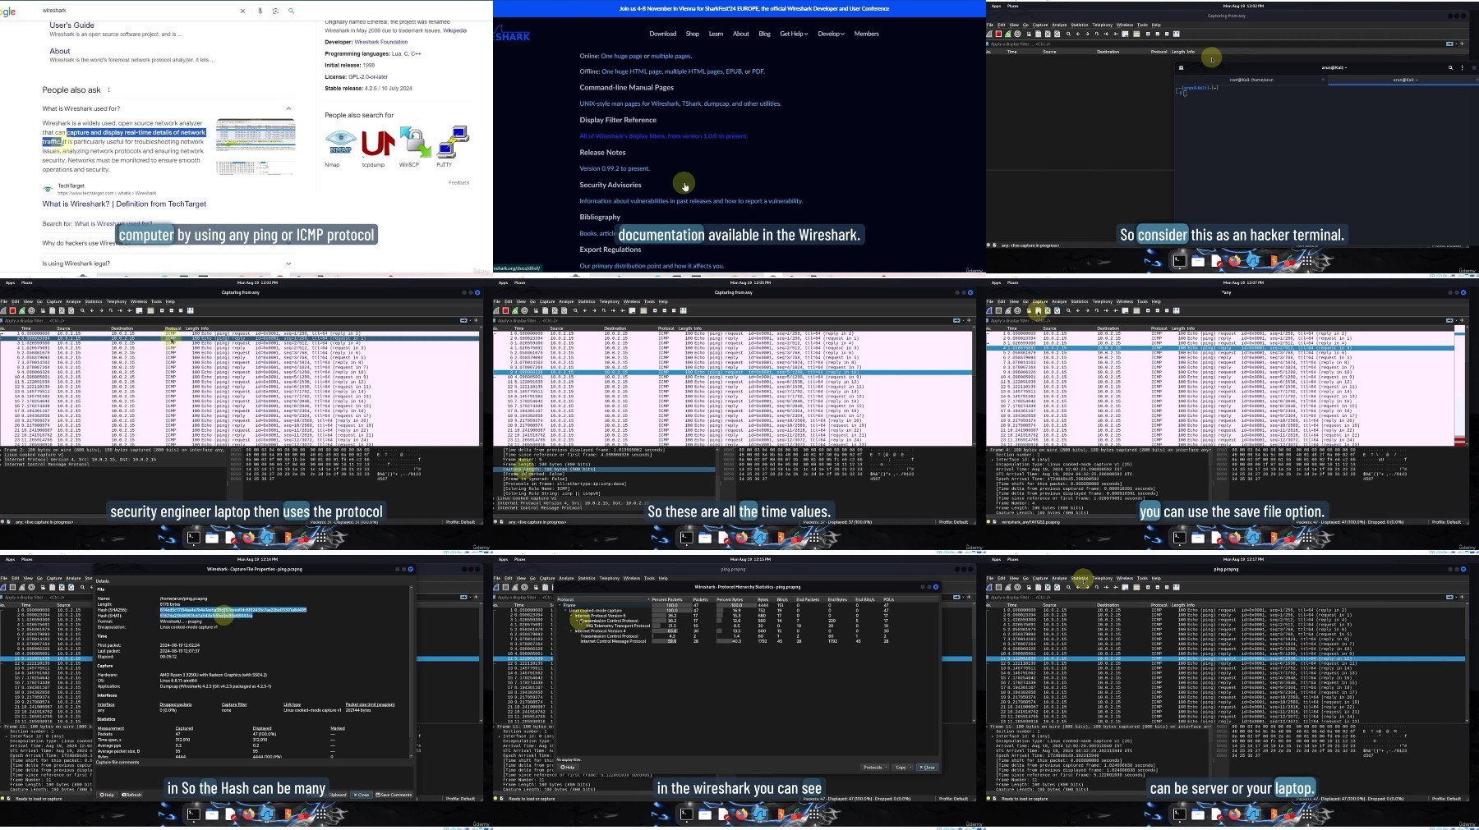Viewport: 1479px width, 830px height.
Task: Show applications grid in hacker terminal frame dock
Action: click(x=1306, y=261)
